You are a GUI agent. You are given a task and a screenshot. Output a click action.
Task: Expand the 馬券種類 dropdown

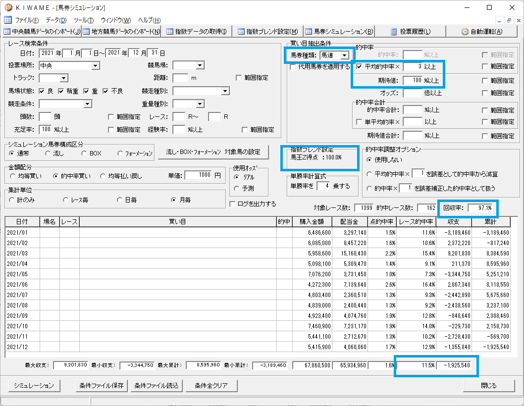pyautogui.click(x=344, y=55)
